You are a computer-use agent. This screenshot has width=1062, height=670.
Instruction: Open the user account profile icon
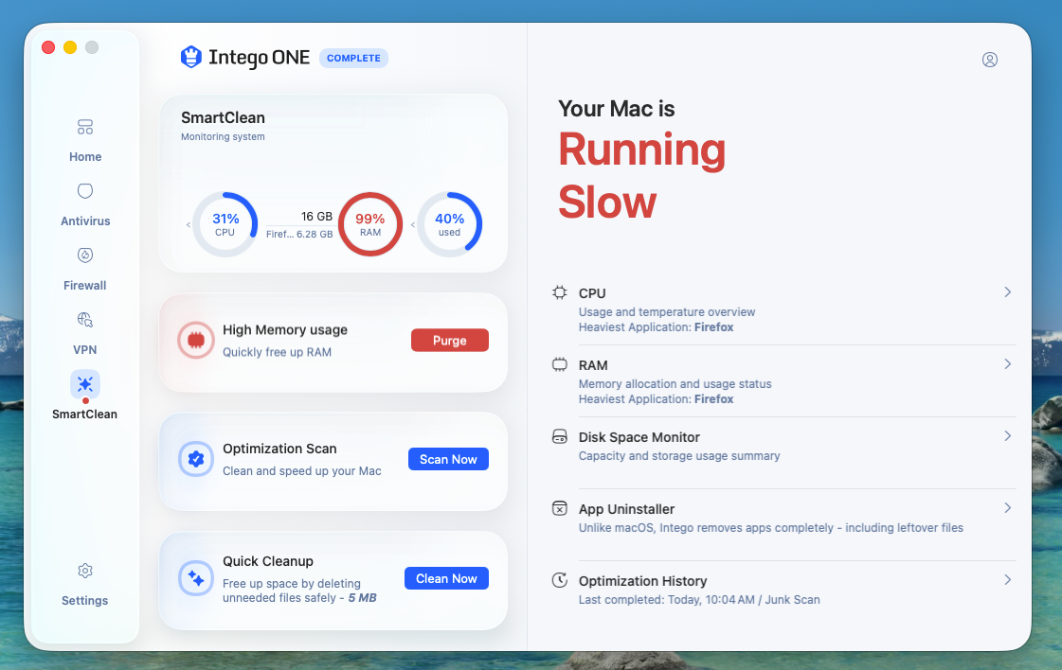pyautogui.click(x=990, y=60)
